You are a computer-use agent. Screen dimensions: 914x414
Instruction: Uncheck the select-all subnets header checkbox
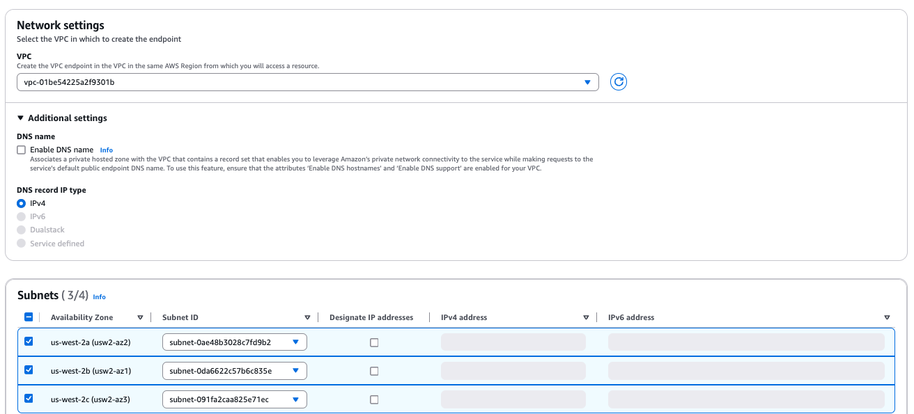(29, 317)
